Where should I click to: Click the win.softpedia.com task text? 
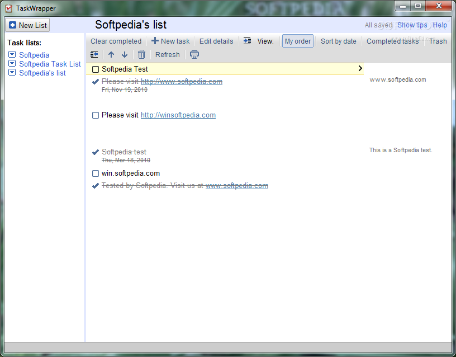[x=131, y=173]
